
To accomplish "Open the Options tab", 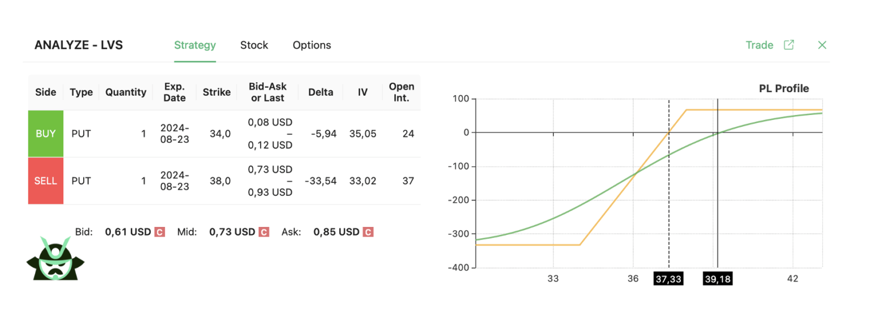I will (x=312, y=45).
